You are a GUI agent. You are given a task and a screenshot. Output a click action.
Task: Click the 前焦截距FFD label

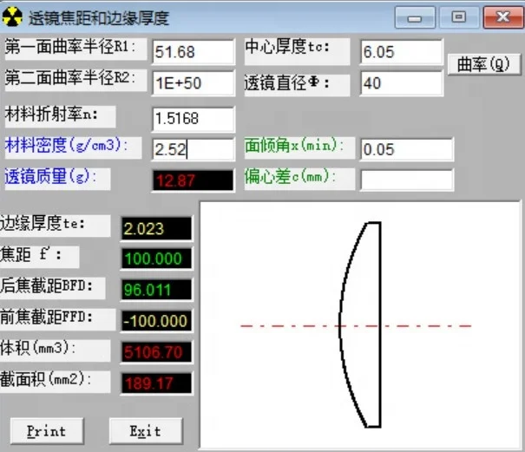57,319
